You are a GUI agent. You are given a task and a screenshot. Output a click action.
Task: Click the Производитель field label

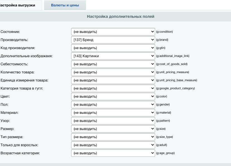[x=14, y=40]
